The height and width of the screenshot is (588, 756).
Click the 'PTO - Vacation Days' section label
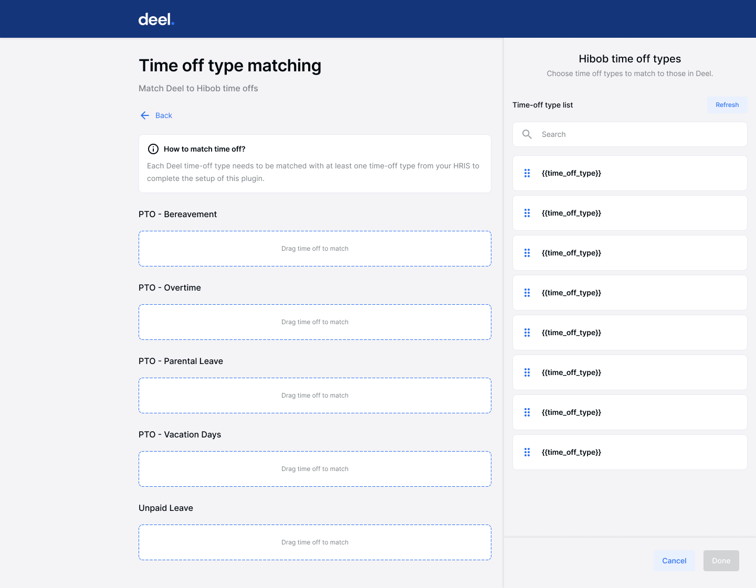(180, 434)
